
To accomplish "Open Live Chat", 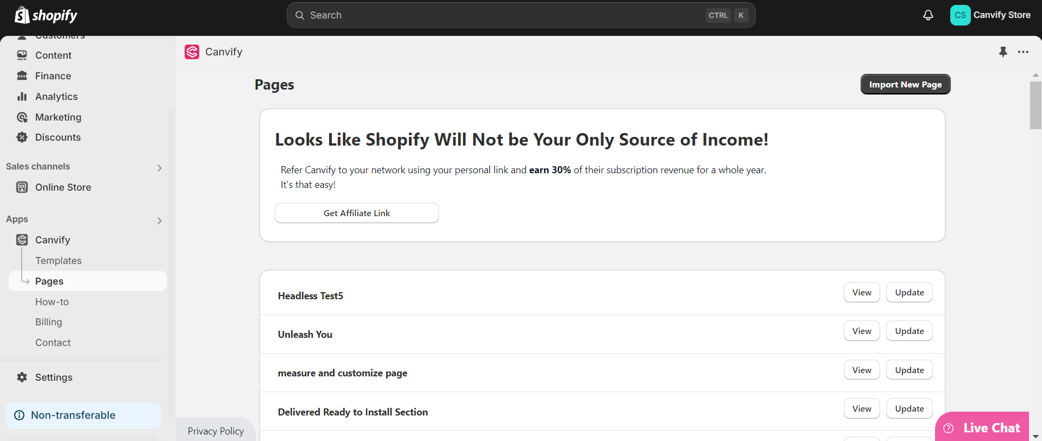I will pos(982,427).
